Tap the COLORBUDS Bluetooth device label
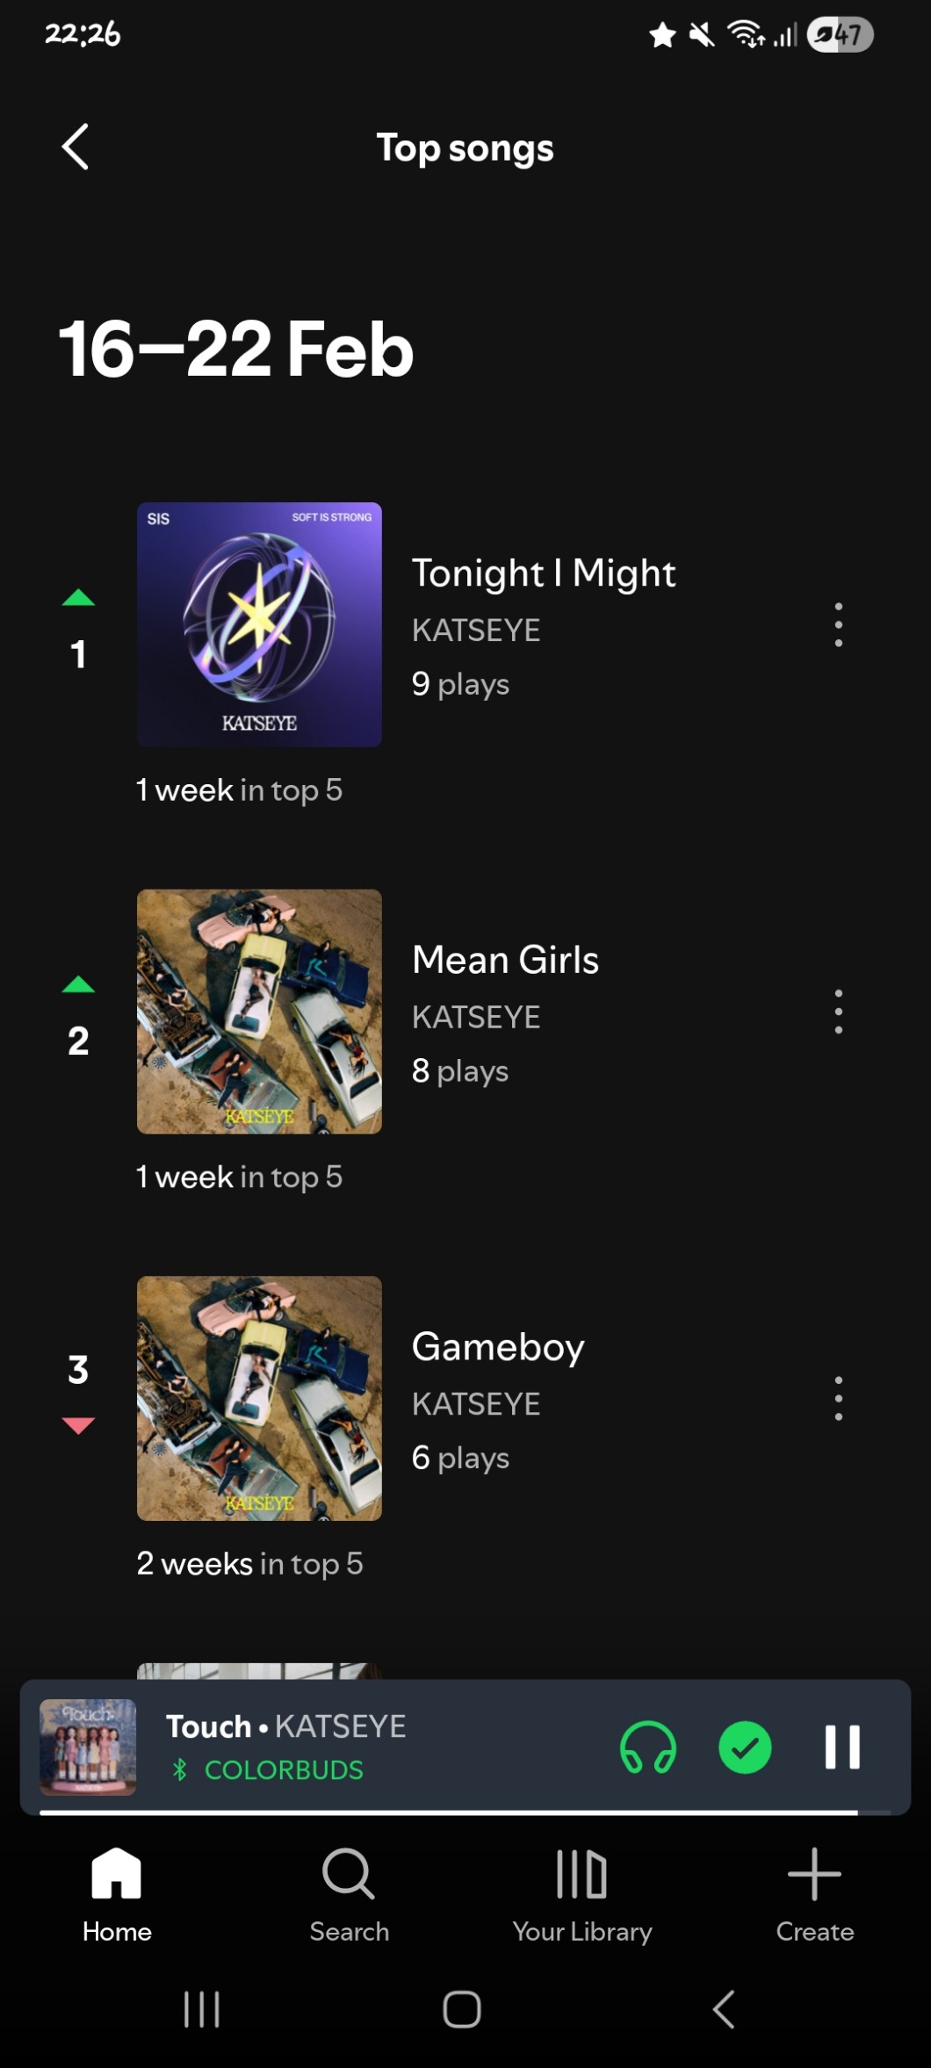This screenshot has height=2068, width=931. [x=283, y=1769]
